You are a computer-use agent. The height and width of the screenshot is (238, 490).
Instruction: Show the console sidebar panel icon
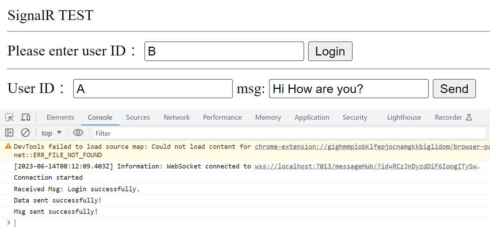[9, 133]
